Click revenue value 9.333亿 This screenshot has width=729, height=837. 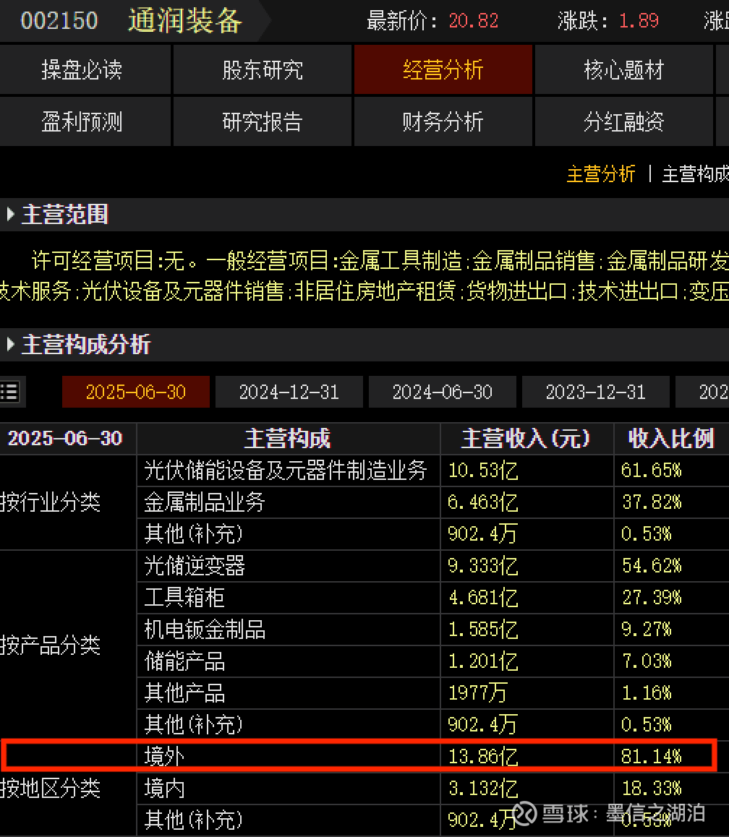click(x=483, y=566)
